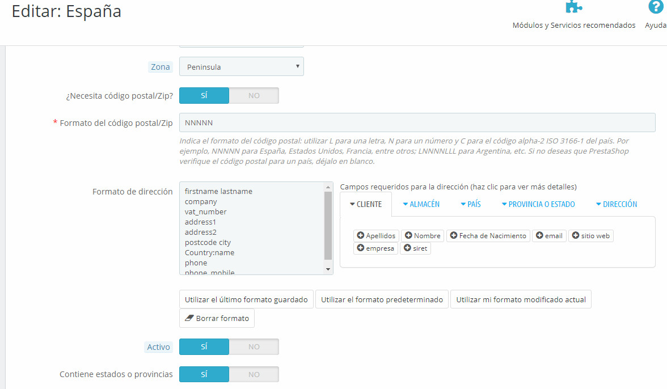
Task: Click Utilizar el formato predeterminado
Action: (382, 299)
